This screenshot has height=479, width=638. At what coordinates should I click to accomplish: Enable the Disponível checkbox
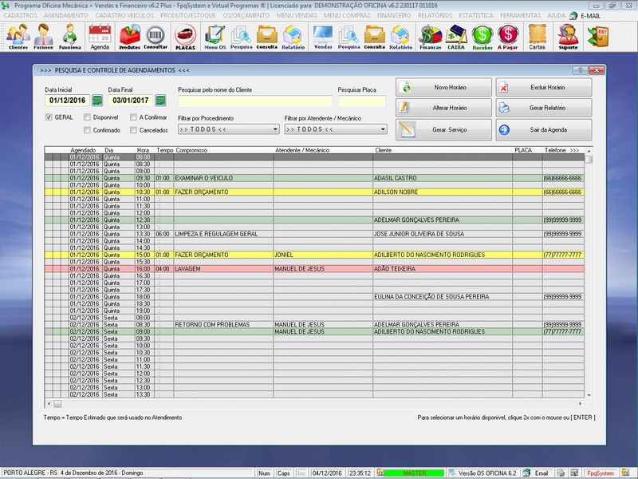tap(87, 117)
